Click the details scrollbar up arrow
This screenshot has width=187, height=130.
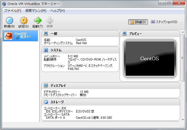pos(183,32)
